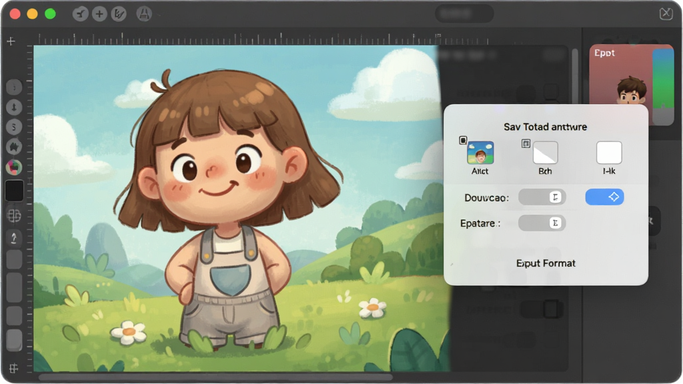Open the multicolor color wheel in the sidebar

pyautogui.click(x=14, y=167)
